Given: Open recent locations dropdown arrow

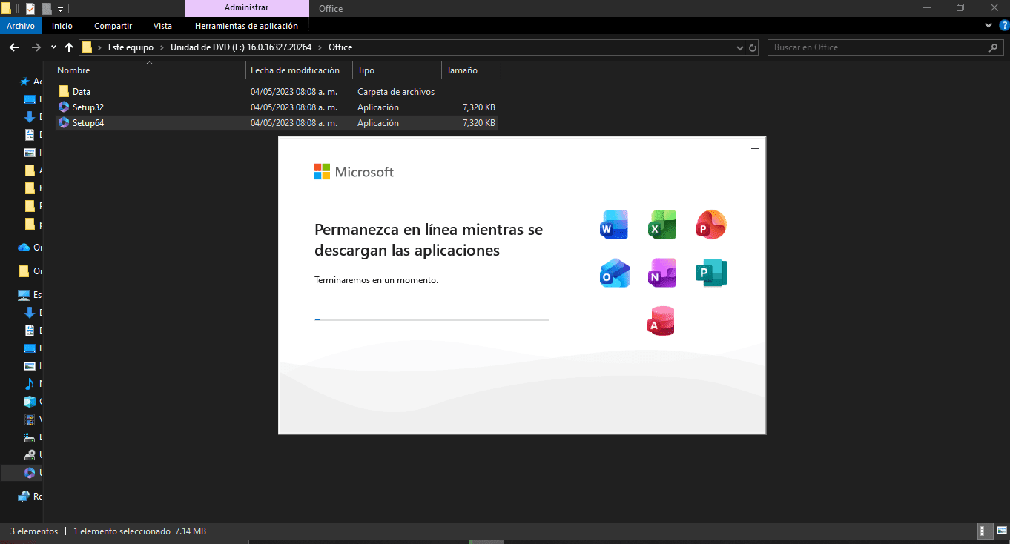Looking at the screenshot, I should [x=53, y=47].
